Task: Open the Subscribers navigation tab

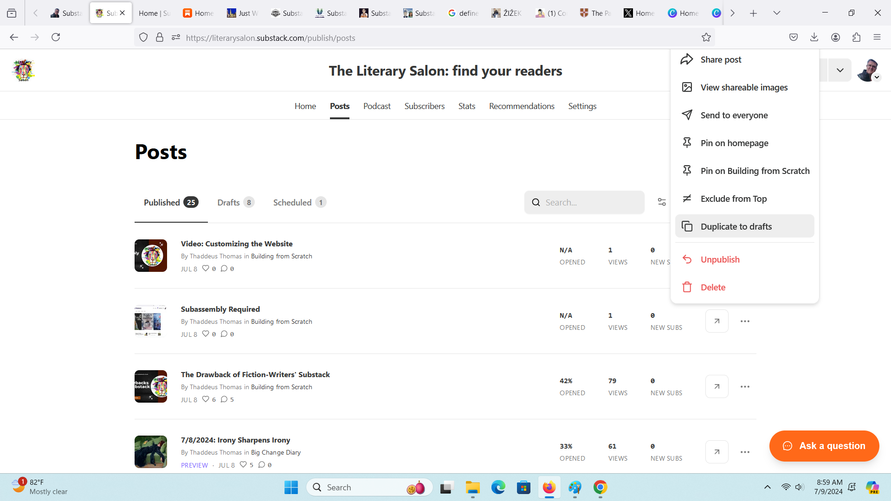Action: click(424, 106)
